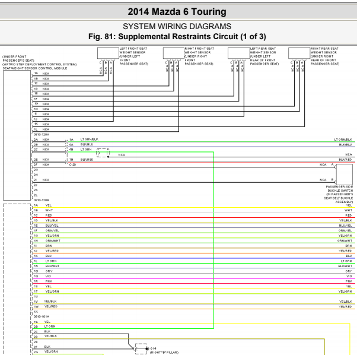The image size is (357, 355).
Task: Click connector code "0810-101A"
Action: (x=42, y=316)
